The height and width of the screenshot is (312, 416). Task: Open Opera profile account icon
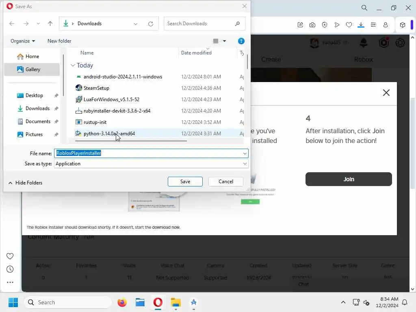point(385,25)
